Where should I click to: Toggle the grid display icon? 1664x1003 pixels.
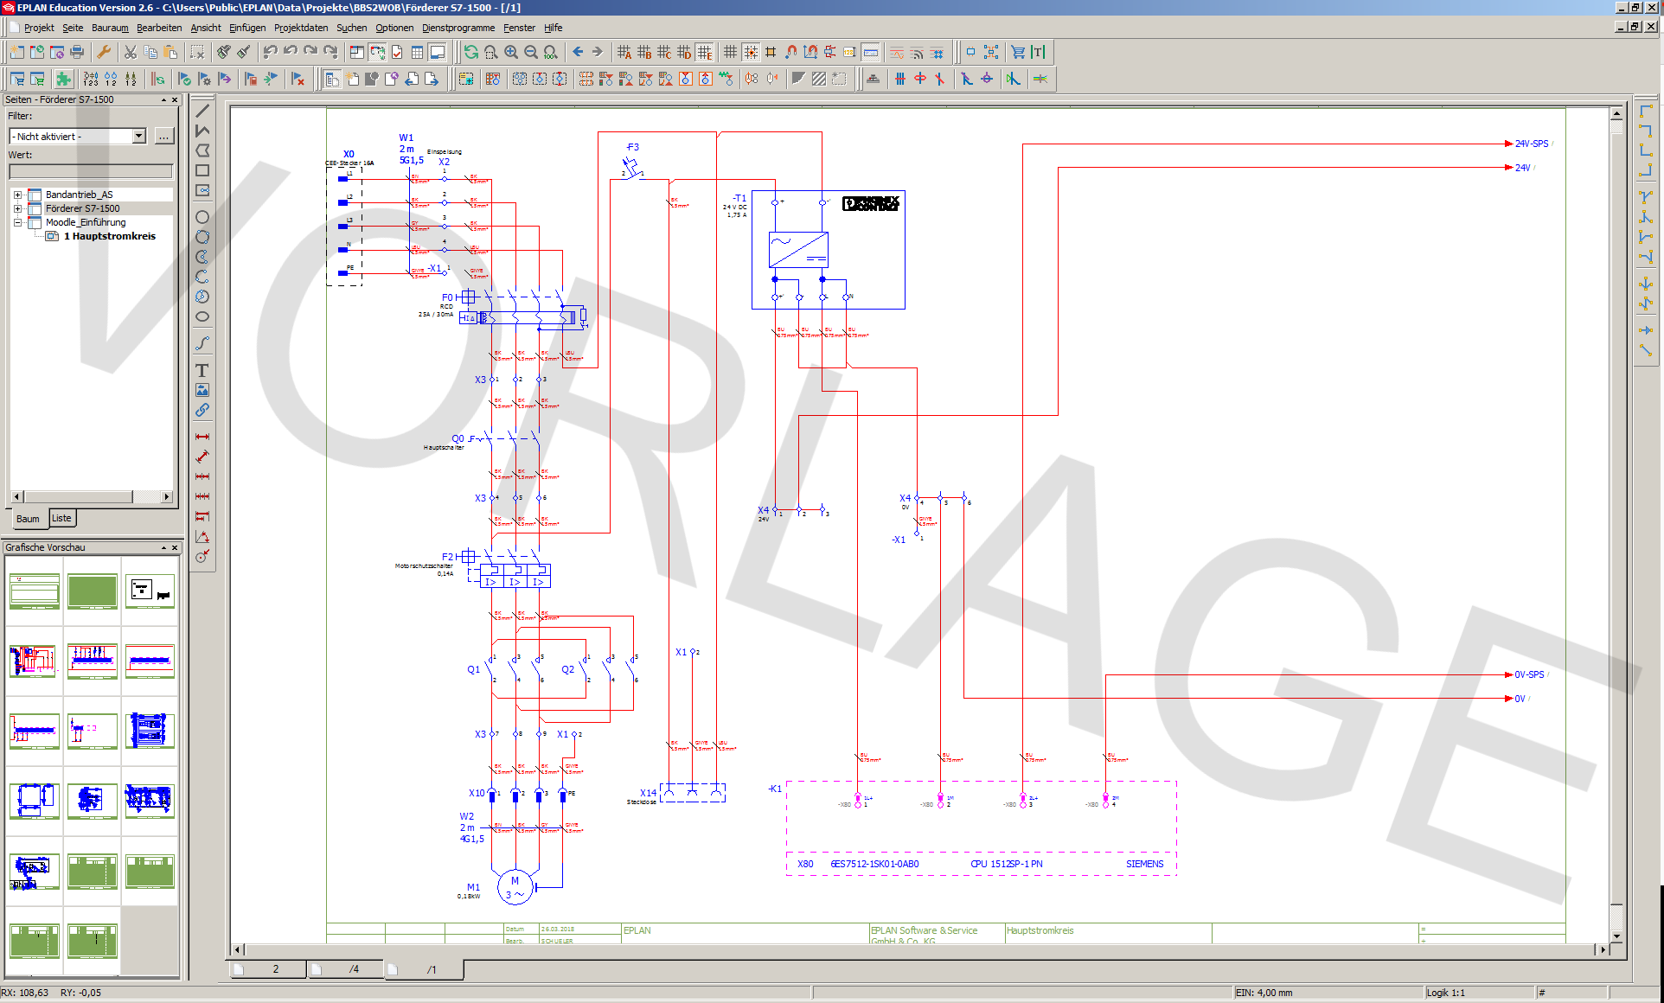click(x=731, y=52)
